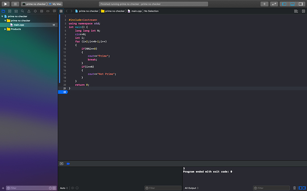
Task: Run the project with the Play button
Action: (6, 4)
